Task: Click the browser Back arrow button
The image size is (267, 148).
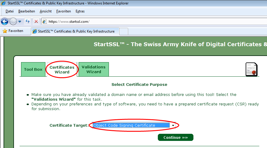Action: (4, 22)
